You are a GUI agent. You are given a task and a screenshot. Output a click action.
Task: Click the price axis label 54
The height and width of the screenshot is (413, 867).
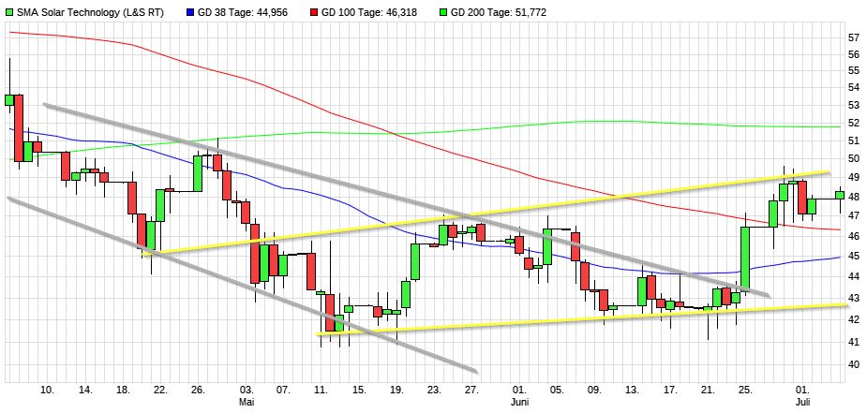855,88
